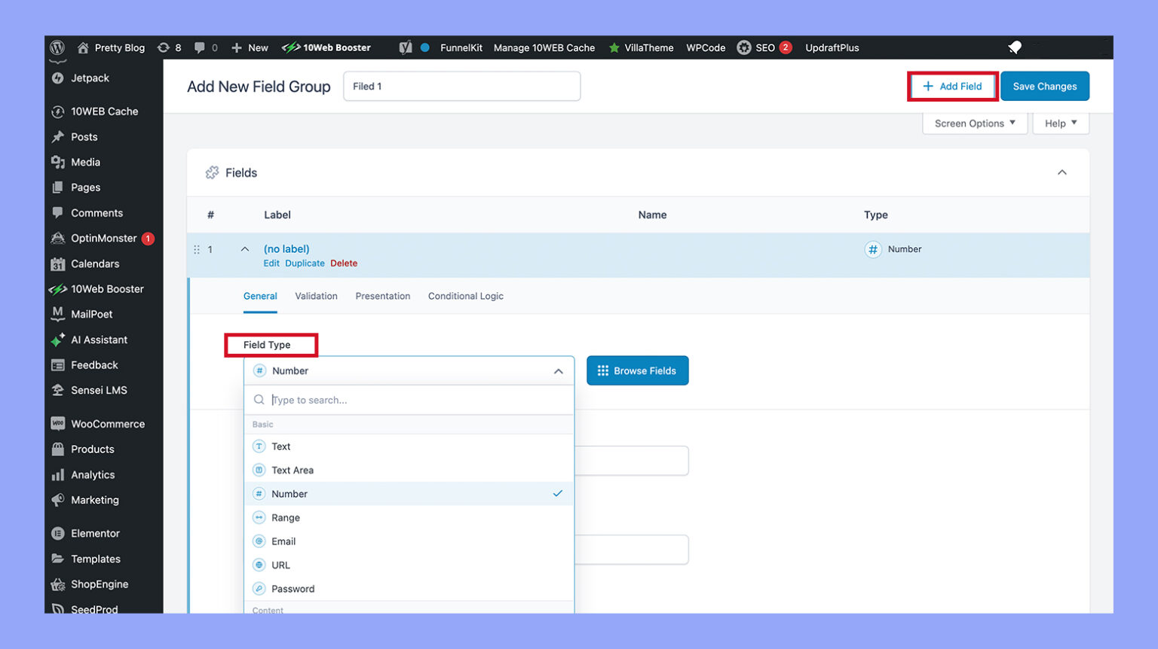Open the comments bubble in the admin bar

199,47
